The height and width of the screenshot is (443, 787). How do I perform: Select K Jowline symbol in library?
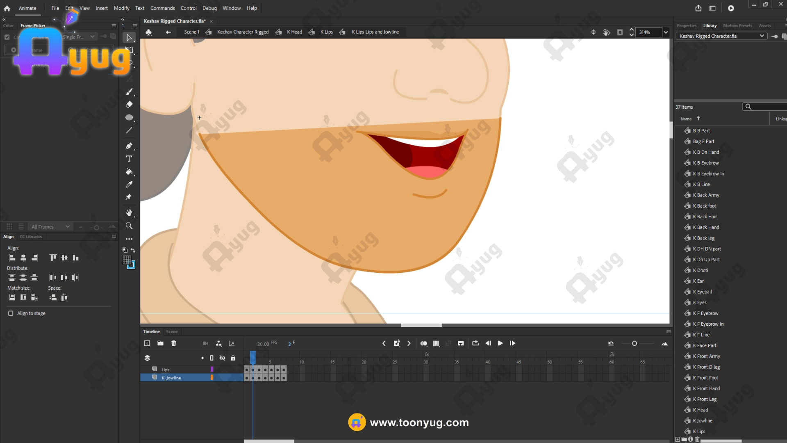[x=703, y=421]
